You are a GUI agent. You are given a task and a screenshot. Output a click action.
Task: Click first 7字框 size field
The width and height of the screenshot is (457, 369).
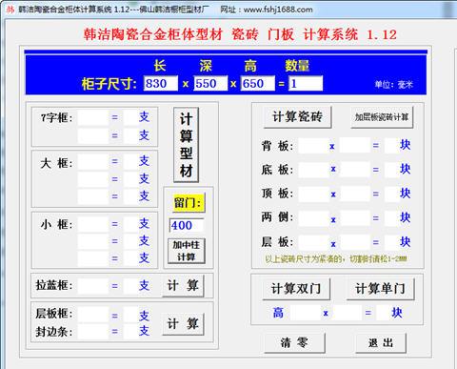click(93, 118)
